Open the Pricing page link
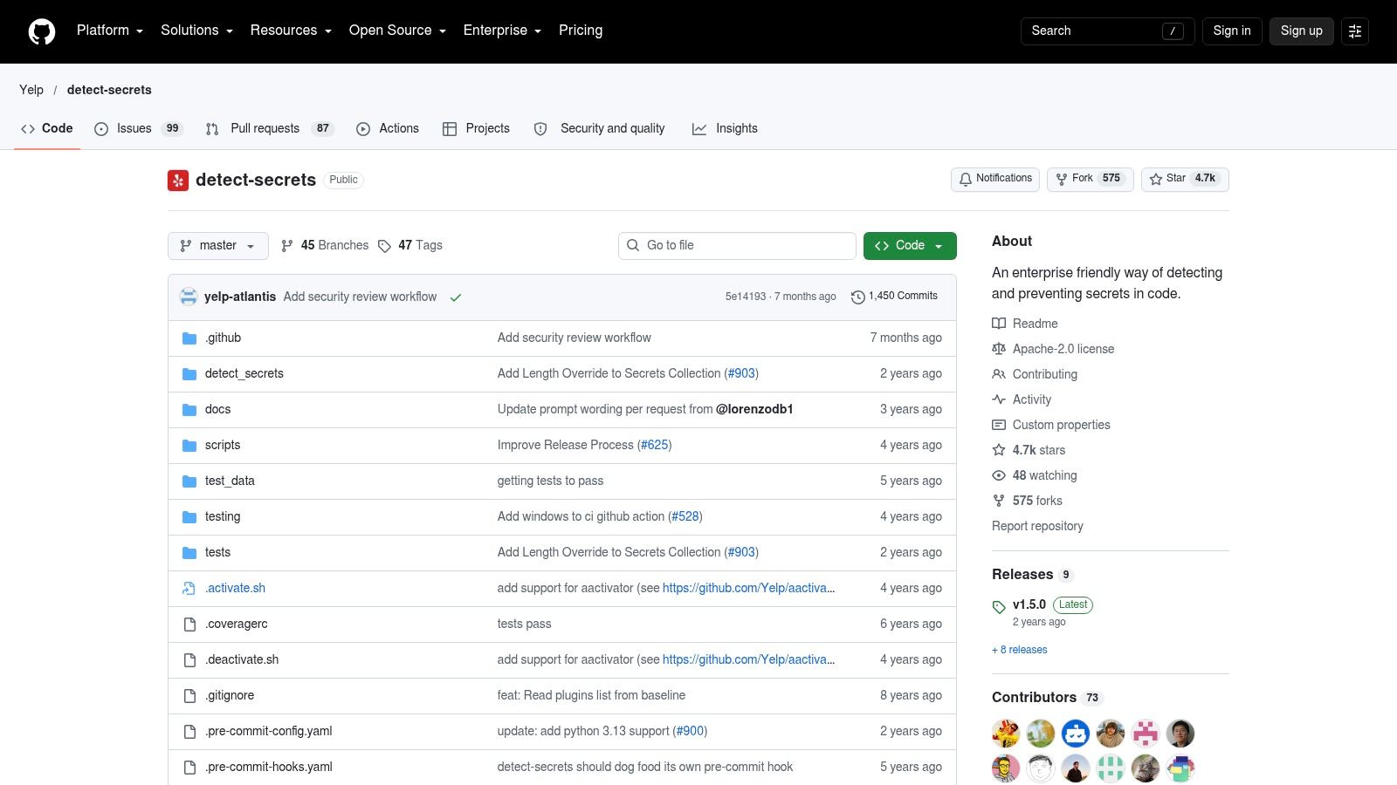The image size is (1397, 785). [581, 31]
